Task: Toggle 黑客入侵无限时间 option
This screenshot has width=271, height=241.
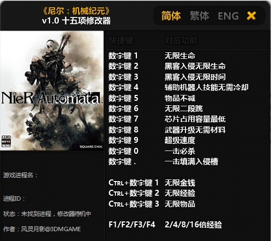Action: 195,77
